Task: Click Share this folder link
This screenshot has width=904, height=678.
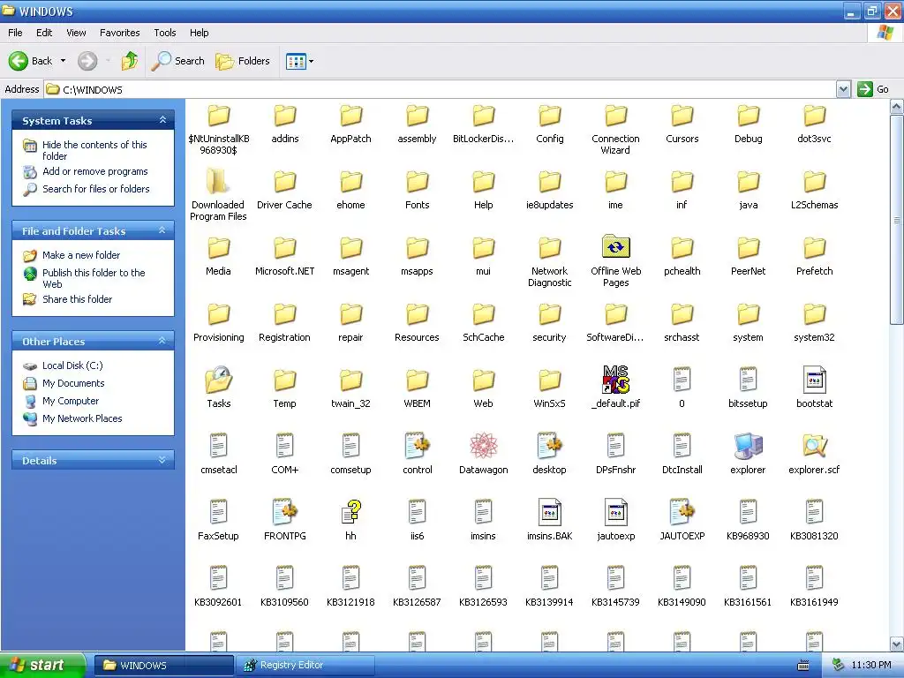Action: pyautogui.click(x=78, y=298)
